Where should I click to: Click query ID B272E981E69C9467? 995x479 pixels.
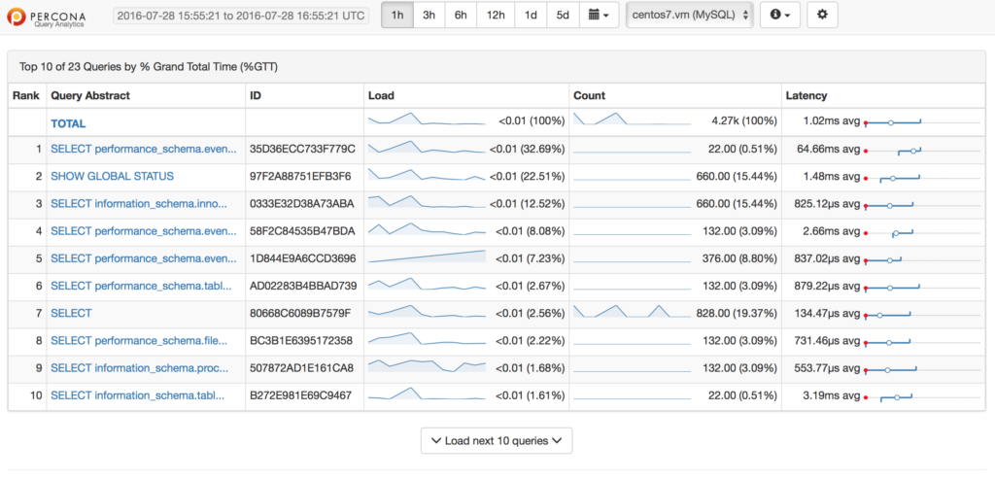tap(301, 395)
